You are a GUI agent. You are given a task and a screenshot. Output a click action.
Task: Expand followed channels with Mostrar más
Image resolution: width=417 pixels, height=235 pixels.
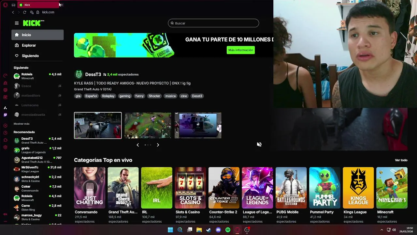click(22, 124)
